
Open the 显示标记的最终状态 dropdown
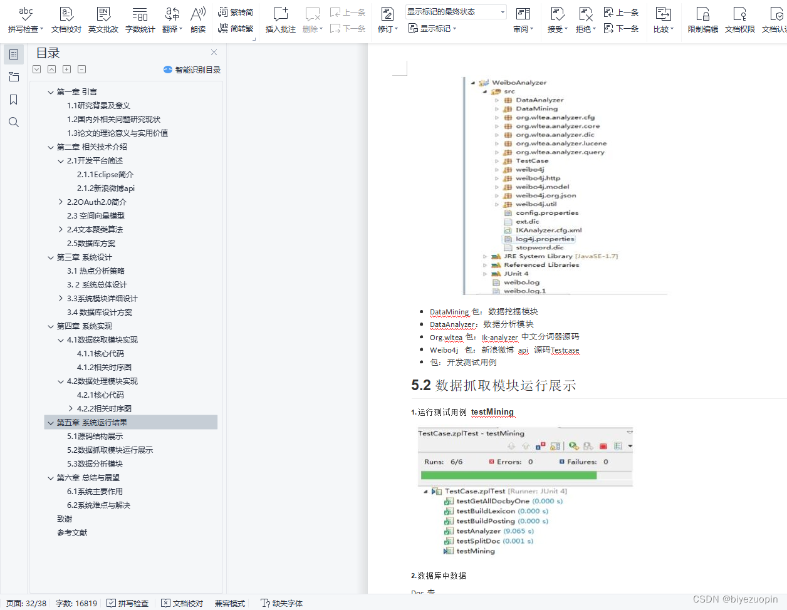pos(503,12)
